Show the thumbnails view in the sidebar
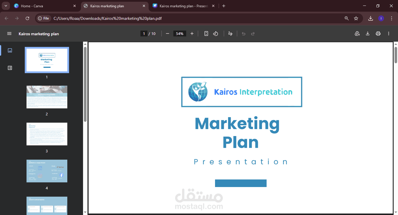This screenshot has height=215, width=398. tap(10, 50)
